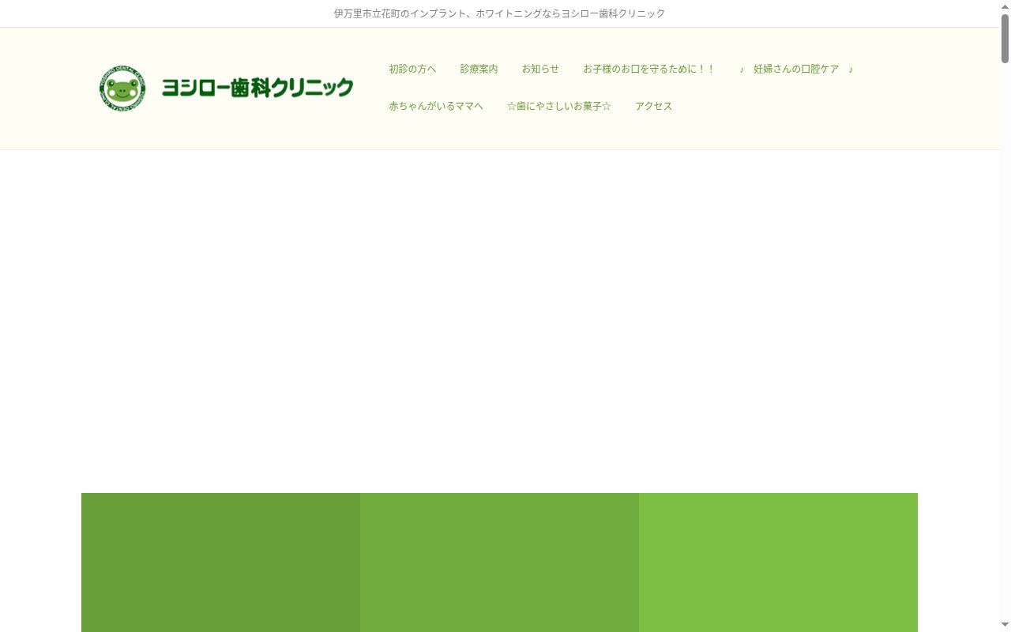This screenshot has height=632, width=1011.
Task: Click the middle green panel
Action: point(499,562)
